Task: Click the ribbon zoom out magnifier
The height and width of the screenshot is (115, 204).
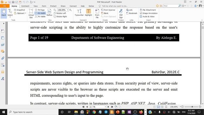Action: 55,10
